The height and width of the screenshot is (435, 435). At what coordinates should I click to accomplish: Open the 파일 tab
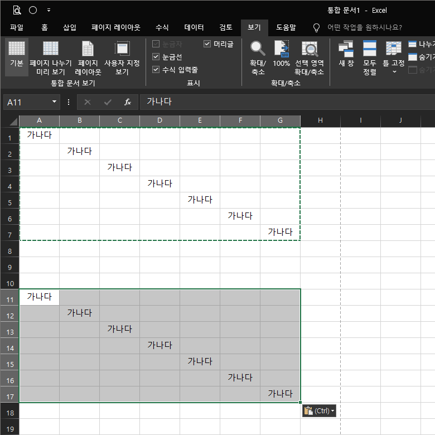click(x=17, y=27)
